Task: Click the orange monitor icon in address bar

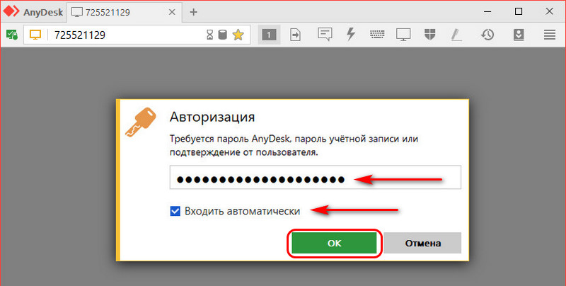Action: point(35,35)
